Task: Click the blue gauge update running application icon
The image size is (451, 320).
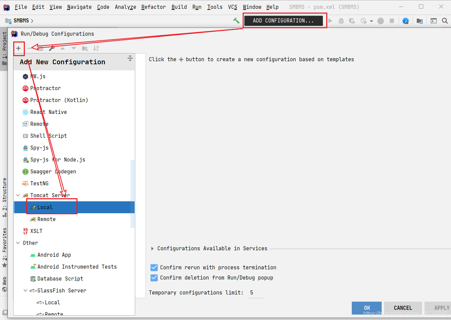Action: point(405,21)
